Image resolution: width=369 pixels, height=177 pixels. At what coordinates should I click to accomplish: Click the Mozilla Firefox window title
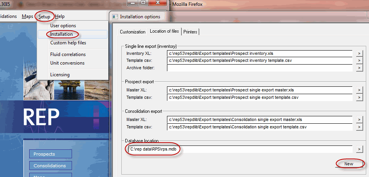pyautogui.click(x=187, y=4)
